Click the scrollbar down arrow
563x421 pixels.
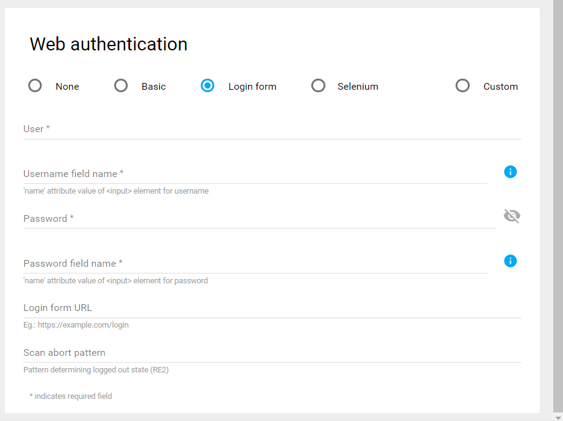[x=557, y=417]
